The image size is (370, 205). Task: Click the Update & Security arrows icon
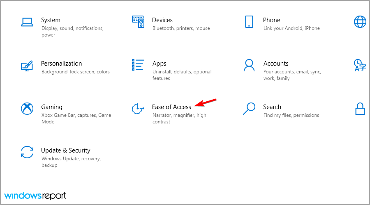click(27, 152)
